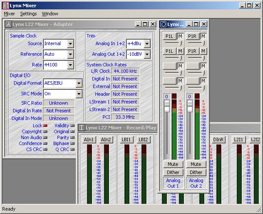
Task: Click the AIn1 input label button
Action: (x=89, y=140)
